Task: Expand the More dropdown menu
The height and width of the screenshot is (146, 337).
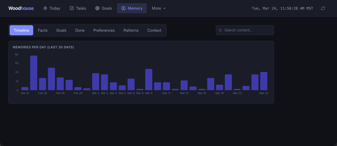Action: pos(159,8)
